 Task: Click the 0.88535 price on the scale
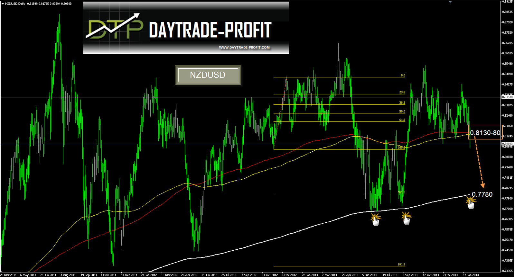508,12
